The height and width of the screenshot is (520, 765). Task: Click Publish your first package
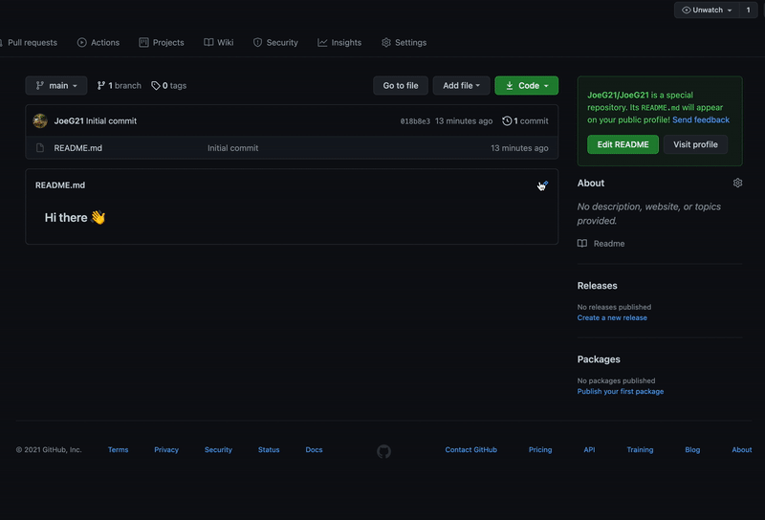click(x=620, y=391)
